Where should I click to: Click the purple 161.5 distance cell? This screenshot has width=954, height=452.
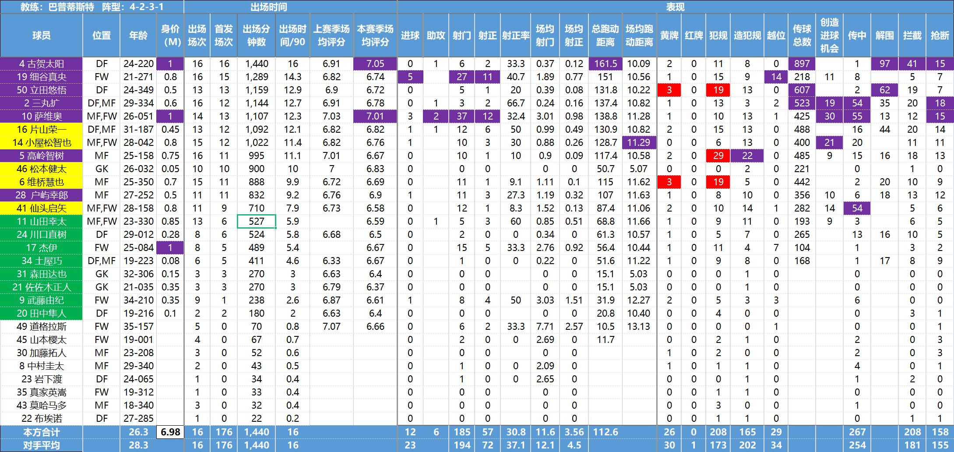pos(605,64)
